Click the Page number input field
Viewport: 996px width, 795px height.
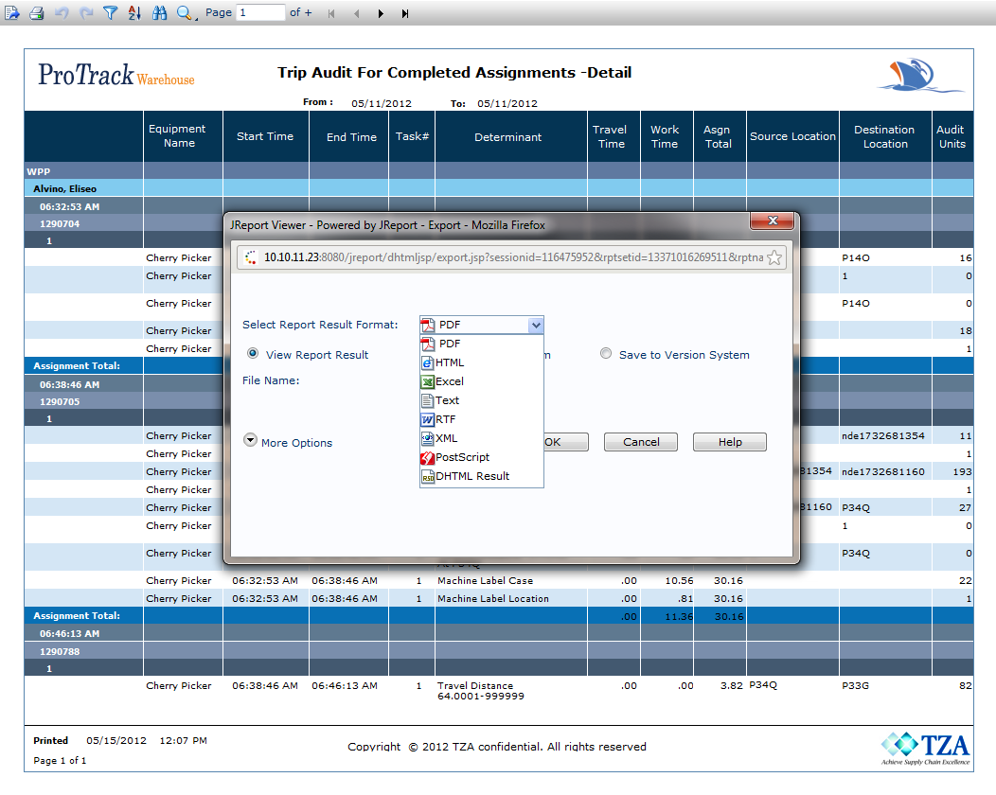coord(260,12)
